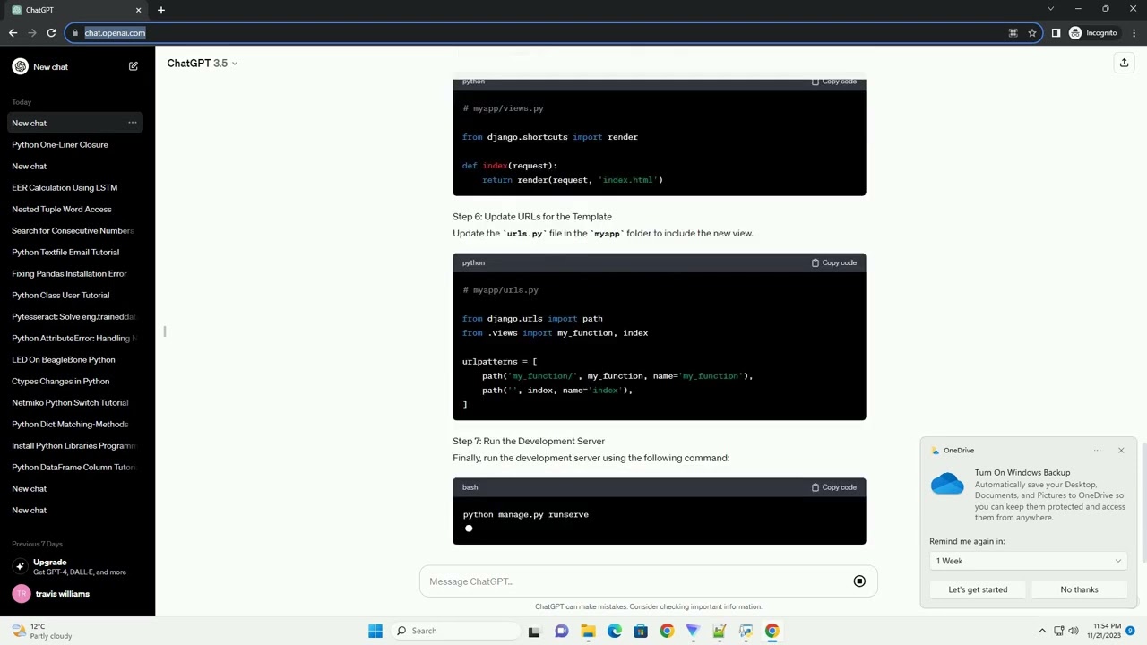The width and height of the screenshot is (1147, 645).
Task: Open Ctypes Changes in Python chat
Action: point(61,381)
